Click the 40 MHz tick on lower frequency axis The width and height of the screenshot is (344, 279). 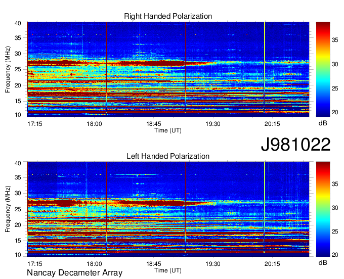click(18, 163)
